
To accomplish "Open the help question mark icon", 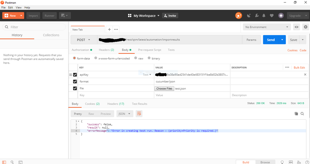I will 307,162.
